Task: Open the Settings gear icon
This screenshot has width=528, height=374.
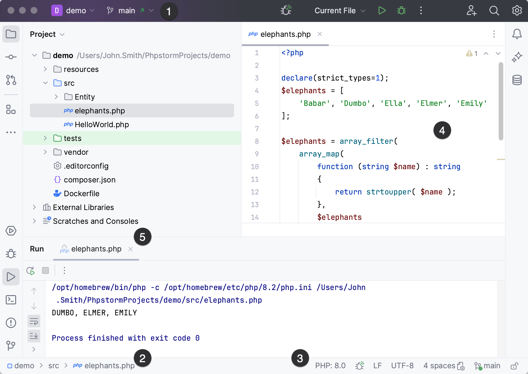Action: coord(516,11)
